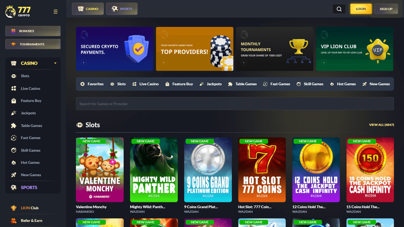The width and height of the screenshot is (404, 227).
Task: Collapse sidebar with hamburger menu icon
Action: (x=55, y=12)
